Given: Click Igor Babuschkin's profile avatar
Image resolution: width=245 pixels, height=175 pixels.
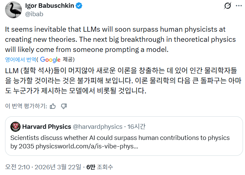Looking at the screenshot, I should point(13,10).
